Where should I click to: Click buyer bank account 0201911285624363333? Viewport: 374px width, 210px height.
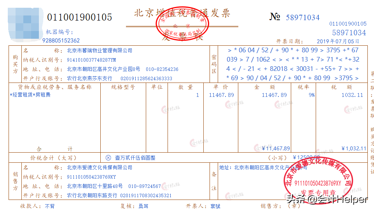[x=146, y=79]
